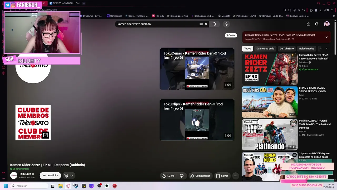Select the Todos filter chip
The height and width of the screenshot is (190, 337).
247,49
